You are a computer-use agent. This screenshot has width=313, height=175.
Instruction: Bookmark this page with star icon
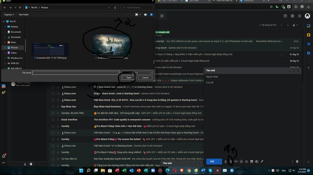[x=271, y=7]
